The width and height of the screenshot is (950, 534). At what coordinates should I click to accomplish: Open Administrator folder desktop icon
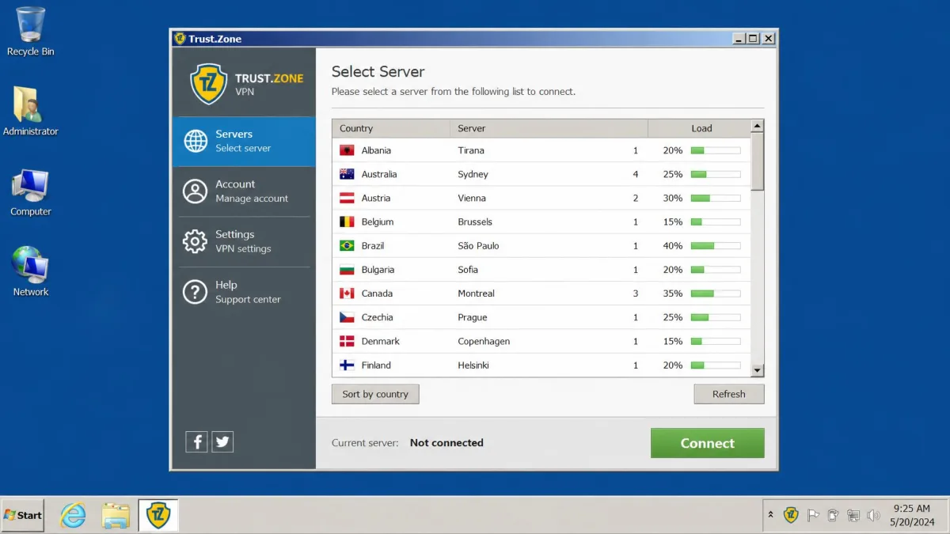[x=31, y=112]
